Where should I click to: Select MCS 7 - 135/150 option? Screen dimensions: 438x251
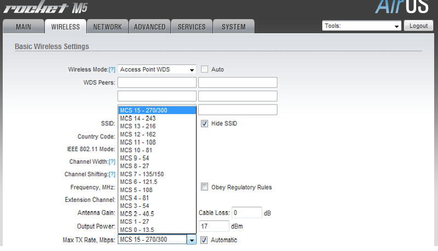coord(157,174)
